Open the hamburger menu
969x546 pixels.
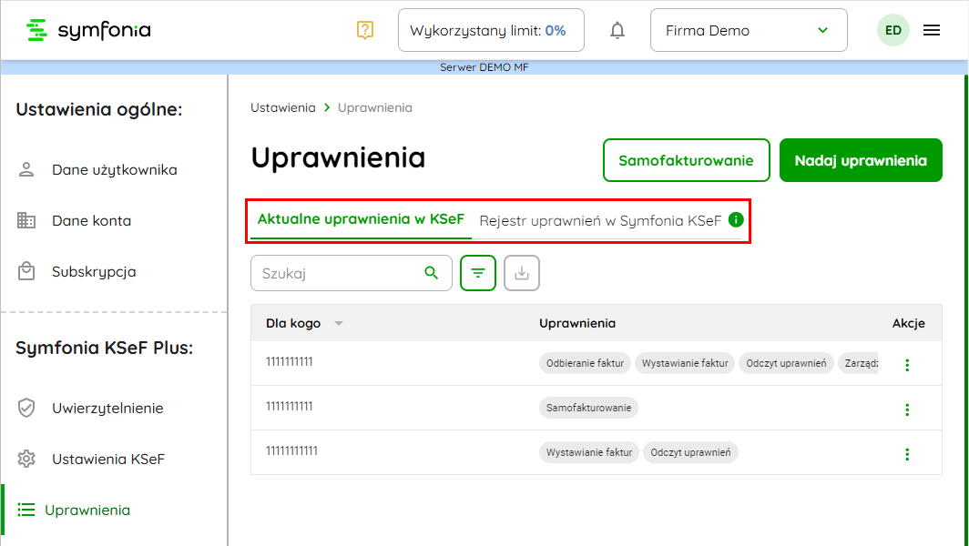click(x=932, y=30)
